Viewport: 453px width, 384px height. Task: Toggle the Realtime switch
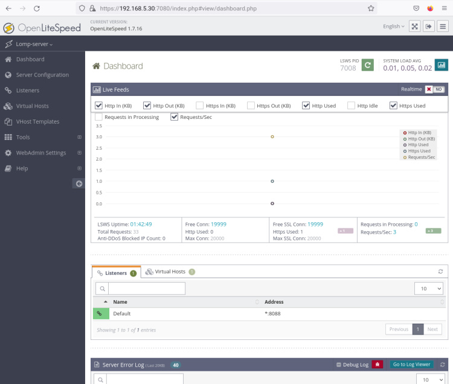tap(435, 89)
